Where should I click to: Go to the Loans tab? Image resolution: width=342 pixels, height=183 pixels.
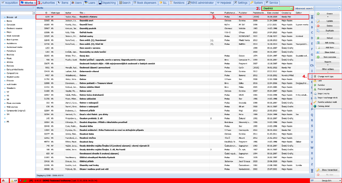pos(90,3)
